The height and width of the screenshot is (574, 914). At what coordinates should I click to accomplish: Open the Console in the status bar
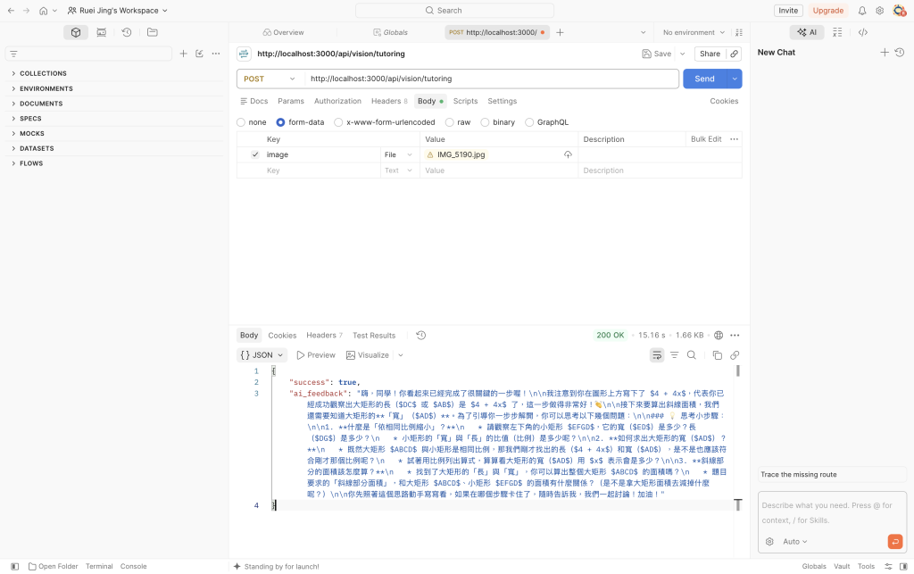pos(134,567)
